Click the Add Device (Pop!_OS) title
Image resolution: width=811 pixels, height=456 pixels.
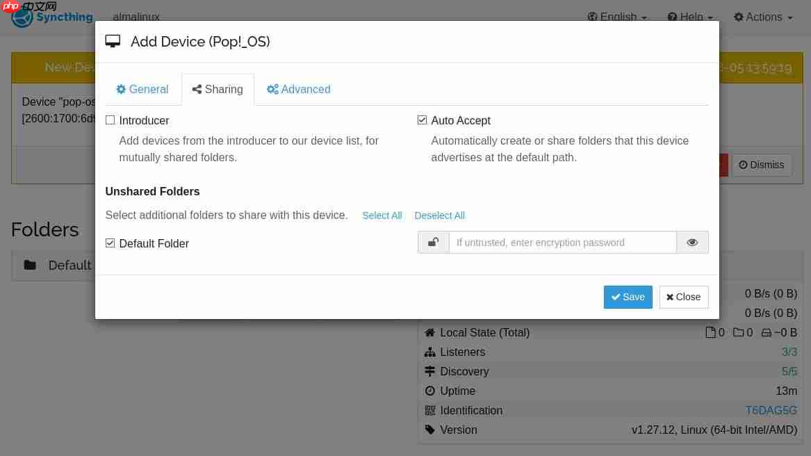[x=200, y=42]
